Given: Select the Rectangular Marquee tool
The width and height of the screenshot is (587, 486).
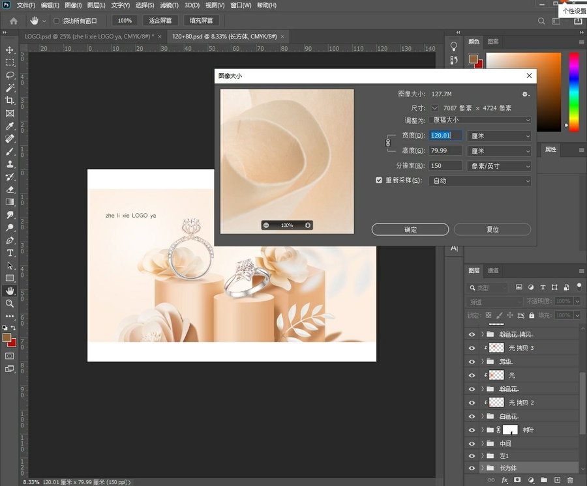Looking at the screenshot, I should pyautogui.click(x=10, y=63).
